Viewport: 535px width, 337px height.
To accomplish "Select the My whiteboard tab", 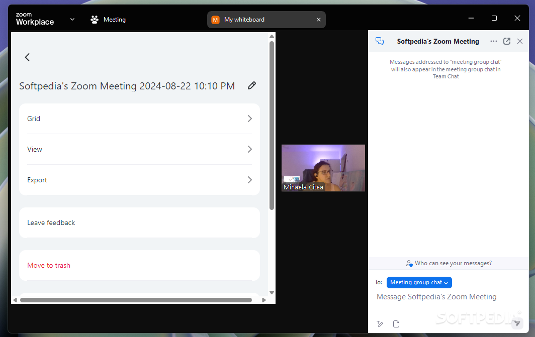I will pos(266,20).
